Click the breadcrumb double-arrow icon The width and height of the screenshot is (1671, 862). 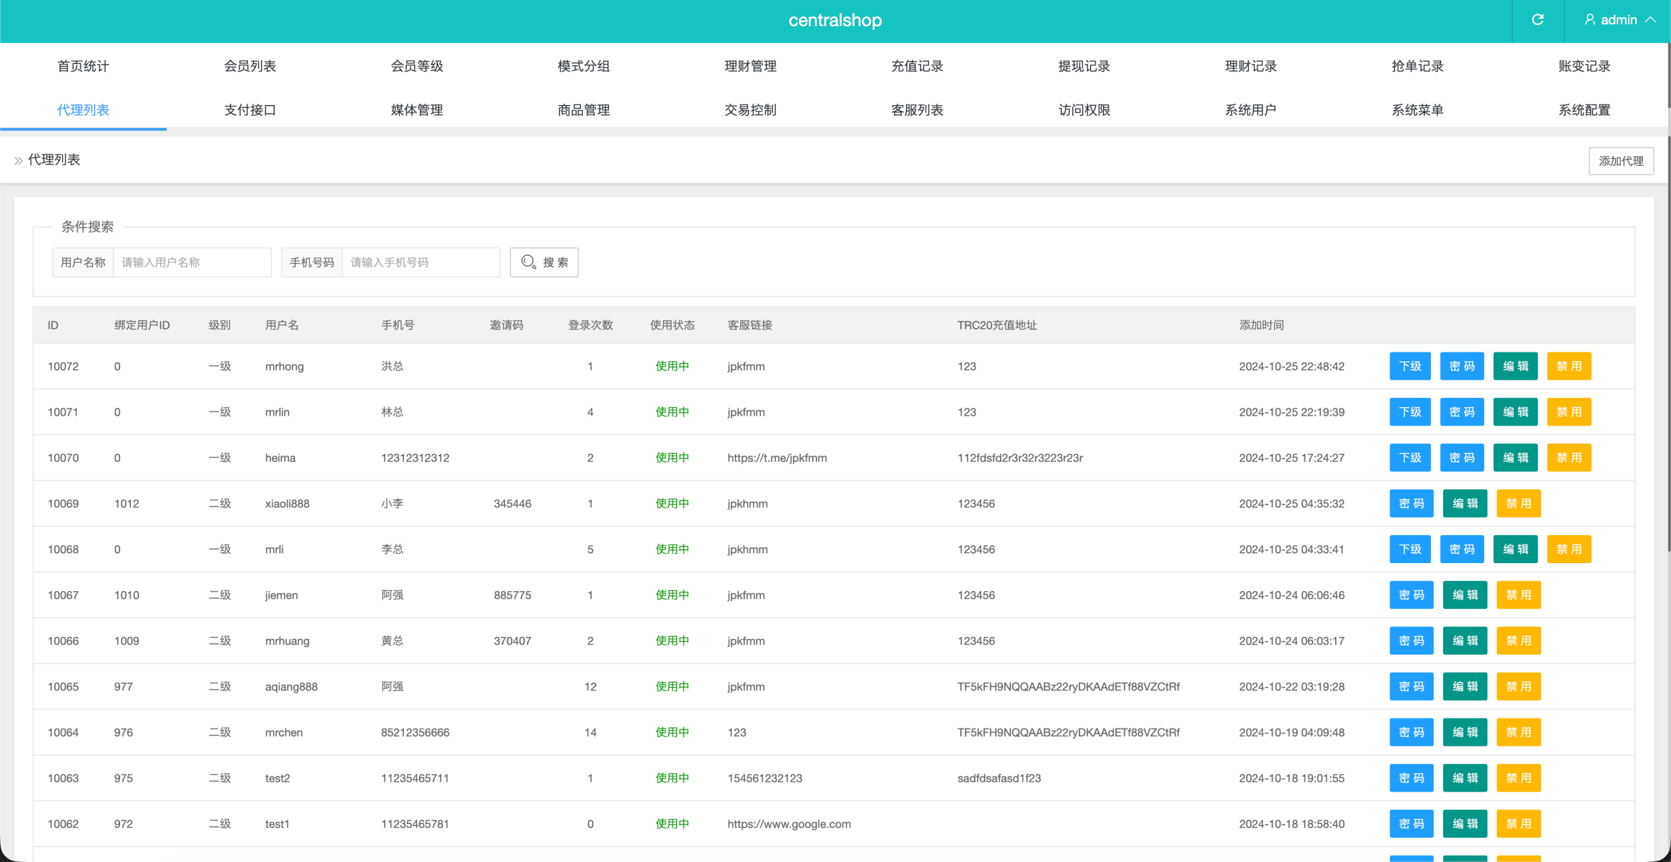[x=18, y=161]
